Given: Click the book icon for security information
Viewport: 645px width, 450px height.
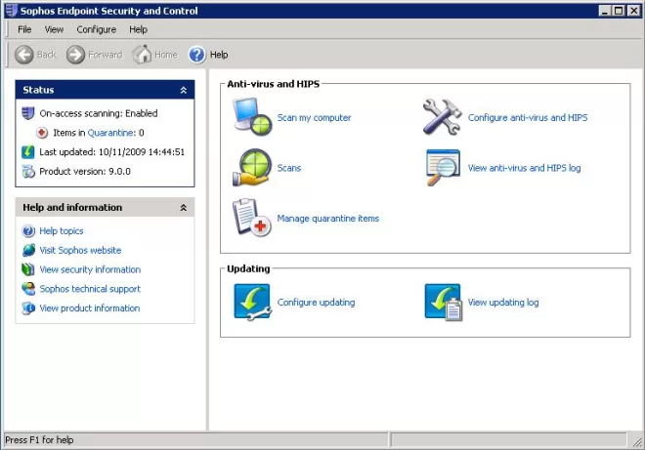Looking at the screenshot, I should [x=28, y=269].
